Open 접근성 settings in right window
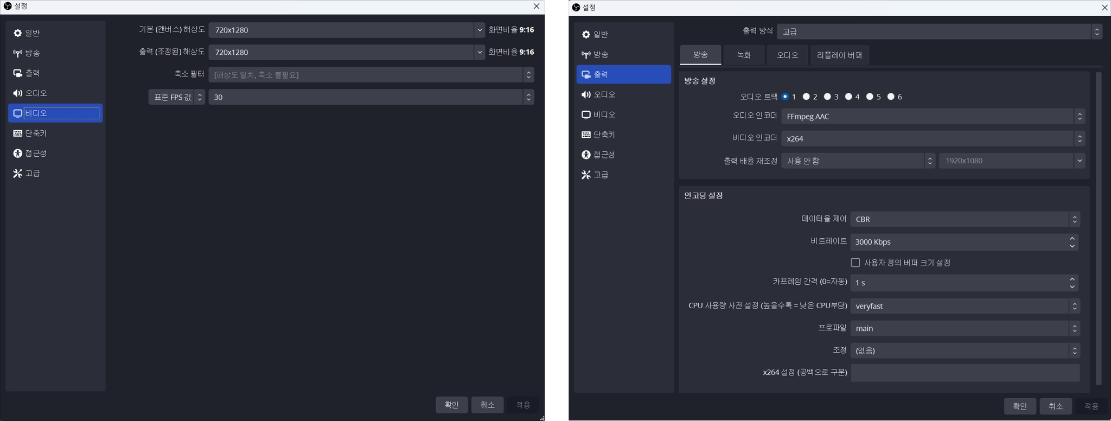This screenshot has width=1111, height=421. point(623,155)
